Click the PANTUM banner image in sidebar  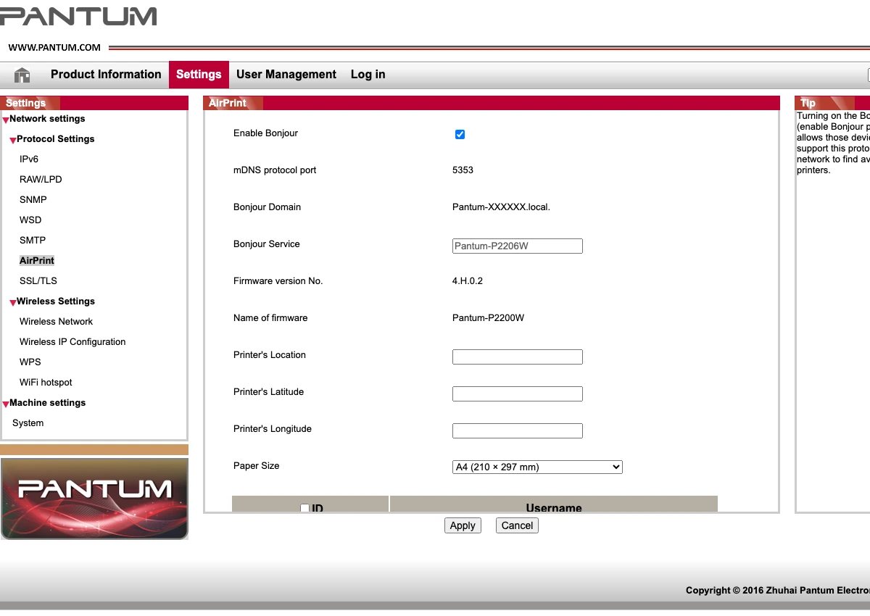tap(94, 499)
